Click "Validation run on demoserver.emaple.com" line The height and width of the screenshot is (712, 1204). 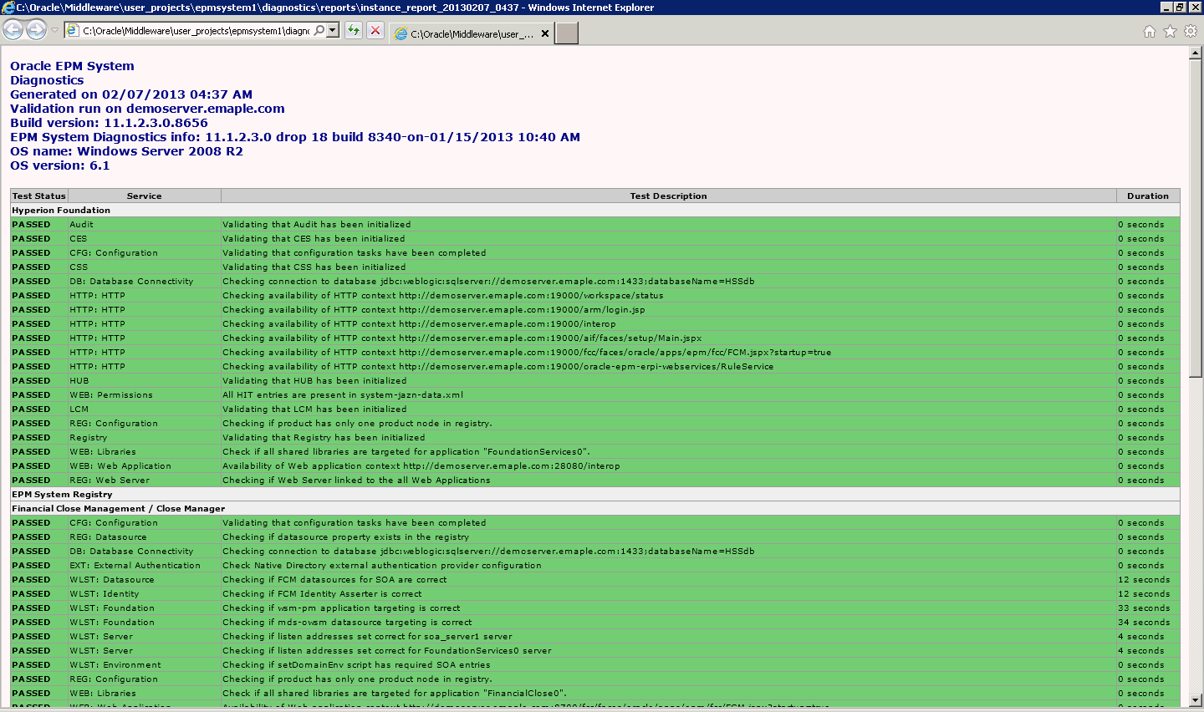[147, 109]
